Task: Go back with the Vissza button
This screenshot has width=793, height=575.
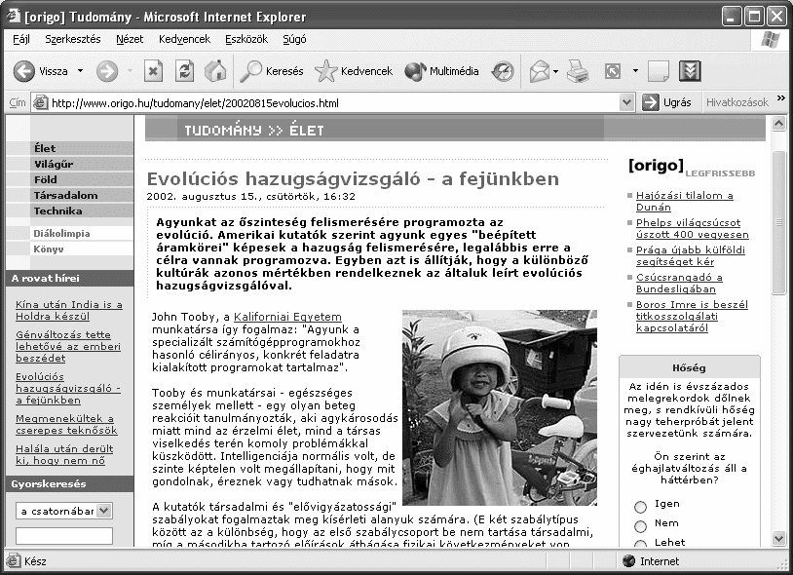Action: click(41, 71)
